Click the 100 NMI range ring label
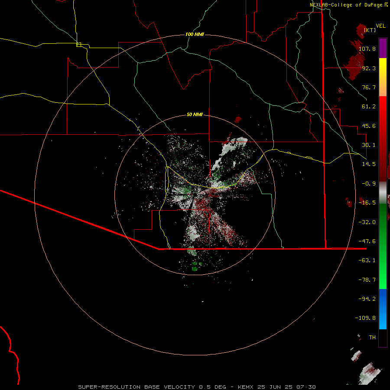The height and width of the screenshot is (390, 390). (x=195, y=34)
